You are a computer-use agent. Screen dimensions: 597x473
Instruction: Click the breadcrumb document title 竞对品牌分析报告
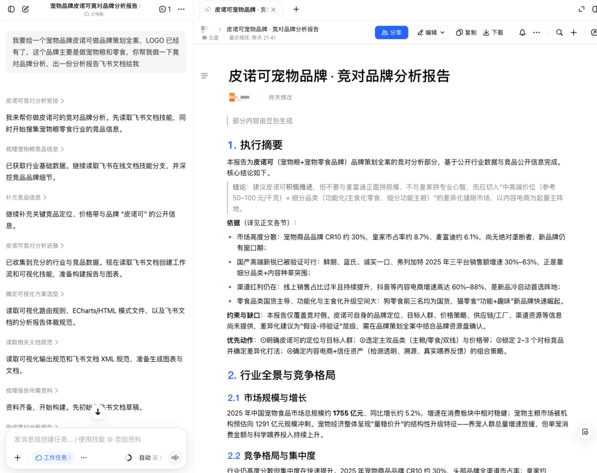(x=273, y=29)
